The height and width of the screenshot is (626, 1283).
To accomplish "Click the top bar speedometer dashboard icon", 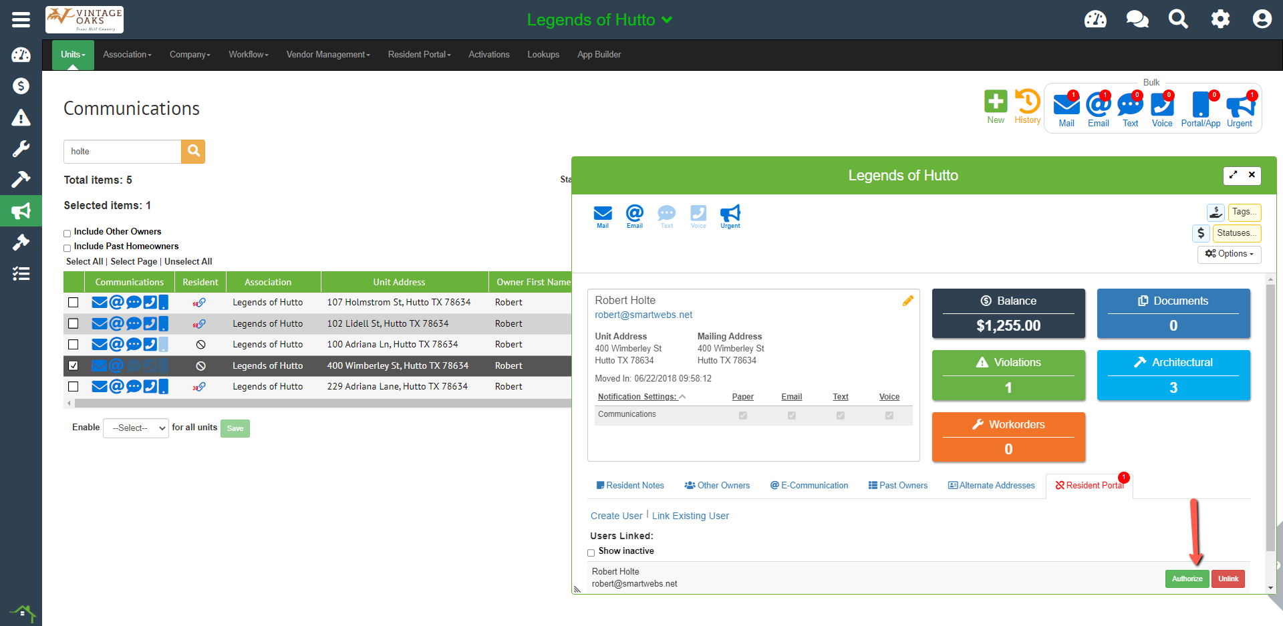I will click(1095, 19).
